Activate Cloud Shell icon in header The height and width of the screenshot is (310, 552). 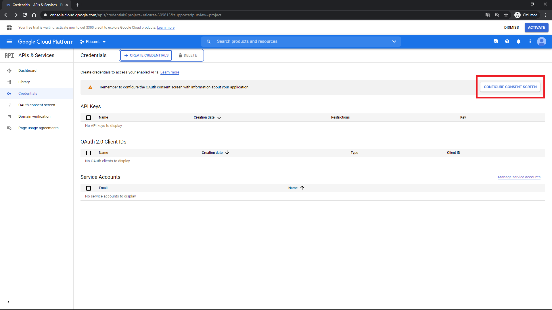coord(496,42)
